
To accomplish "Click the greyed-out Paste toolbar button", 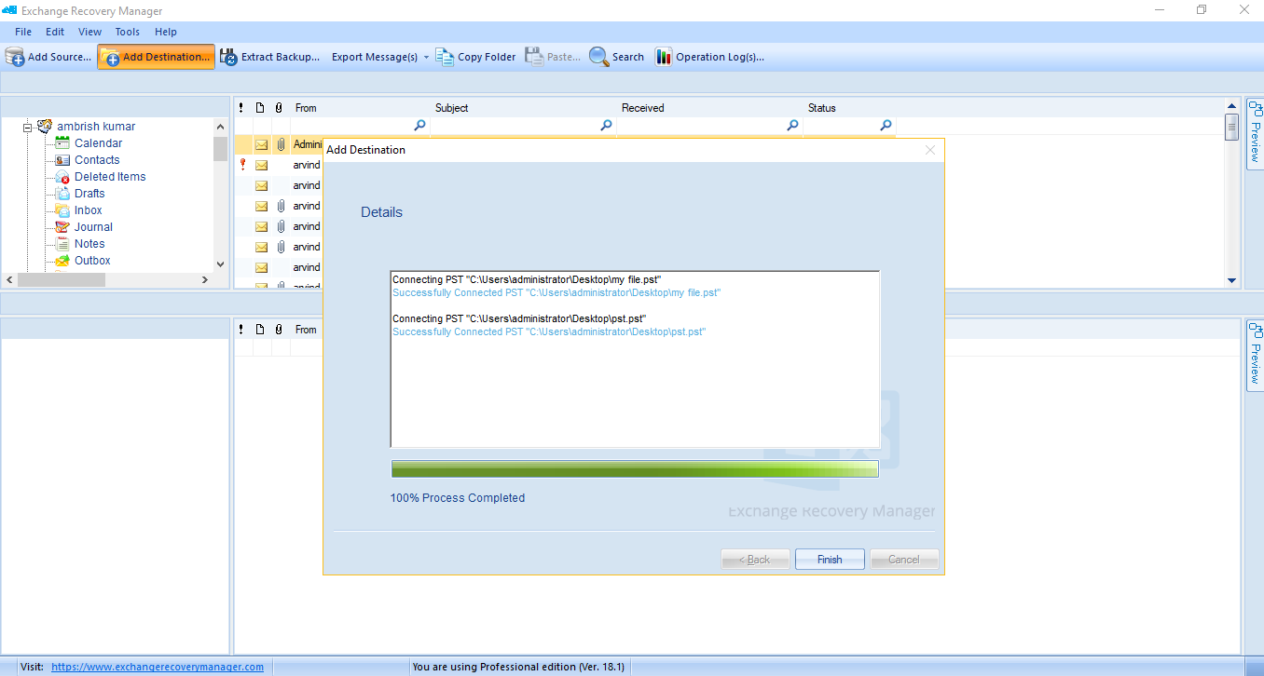I will (553, 57).
